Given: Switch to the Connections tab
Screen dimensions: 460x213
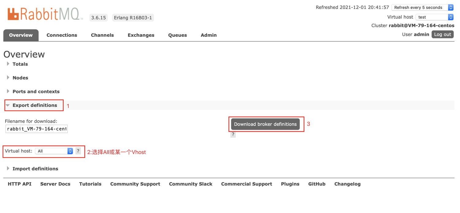Looking at the screenshot, I should coord(62,35).
